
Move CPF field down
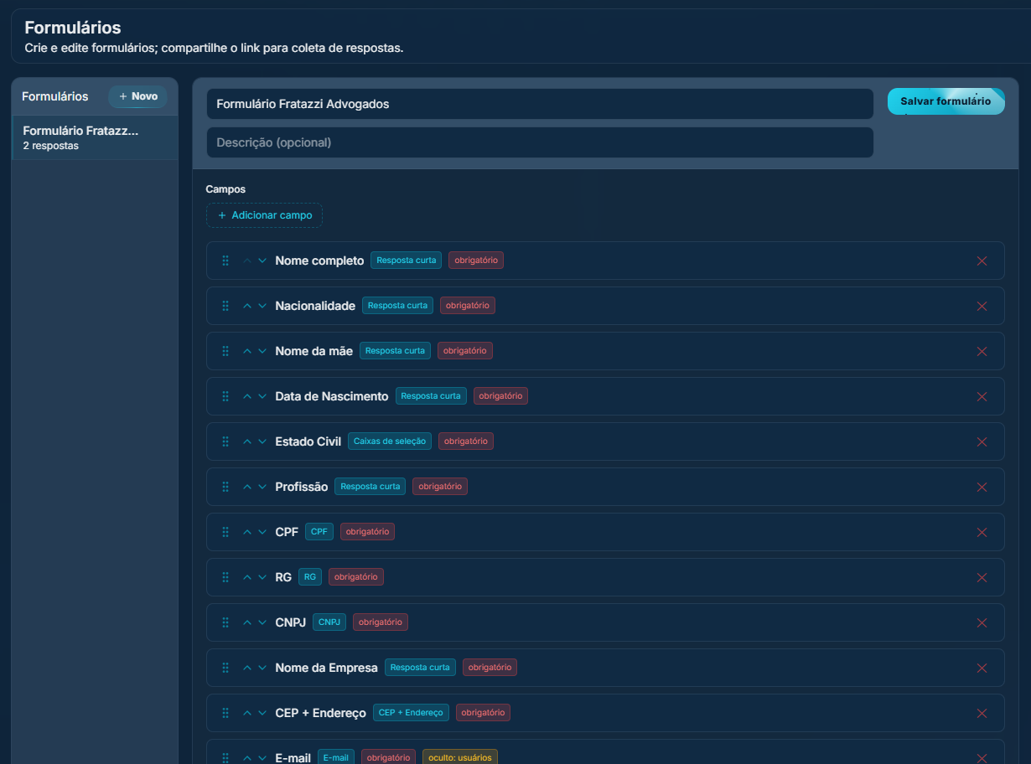click(262, 532)
